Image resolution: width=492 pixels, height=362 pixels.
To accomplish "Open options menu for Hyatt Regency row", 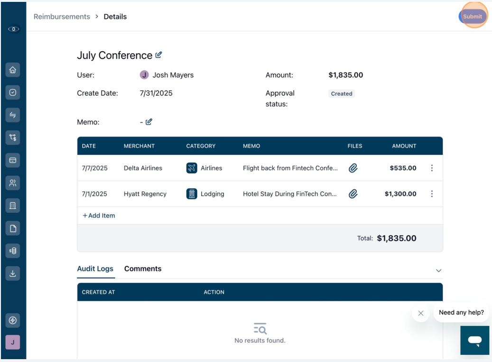I will [432, 194].
